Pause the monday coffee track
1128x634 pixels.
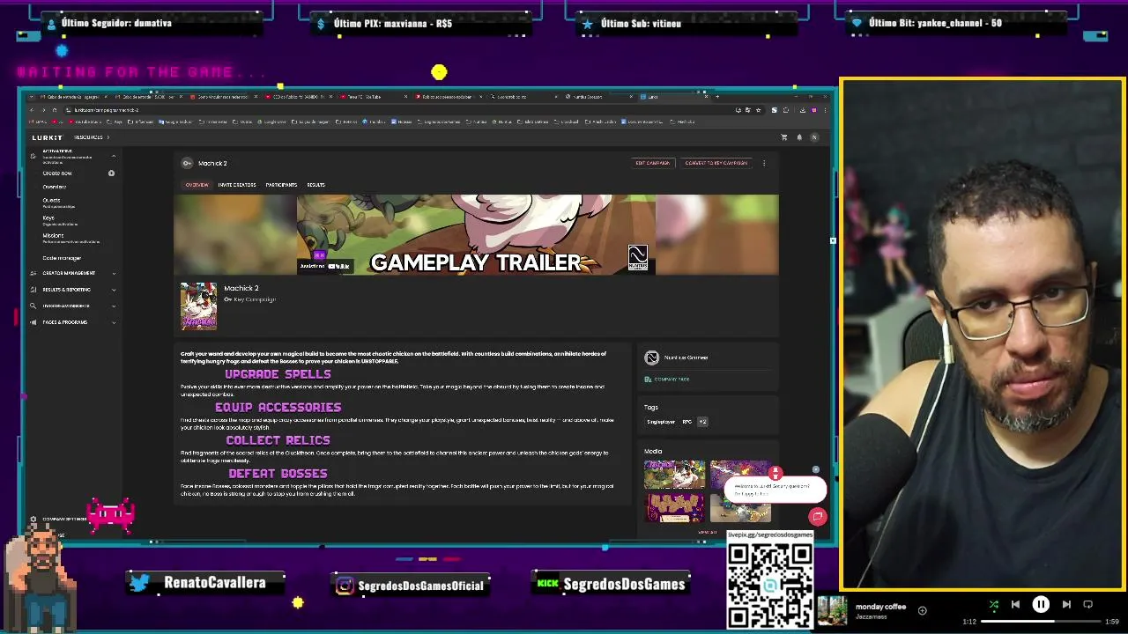point(1041,604)
